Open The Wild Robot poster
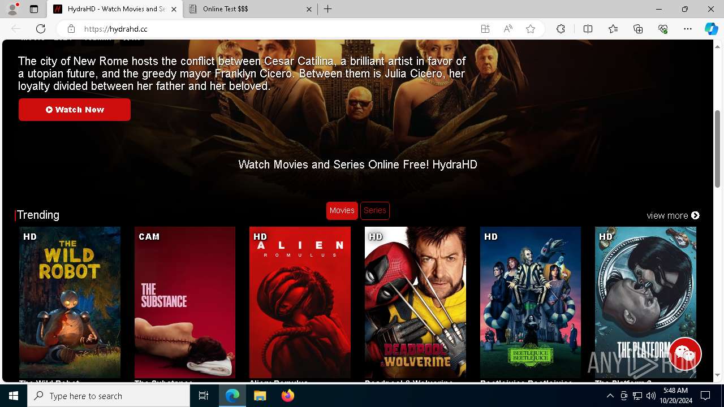724x407 pixels. click(70, 302)
